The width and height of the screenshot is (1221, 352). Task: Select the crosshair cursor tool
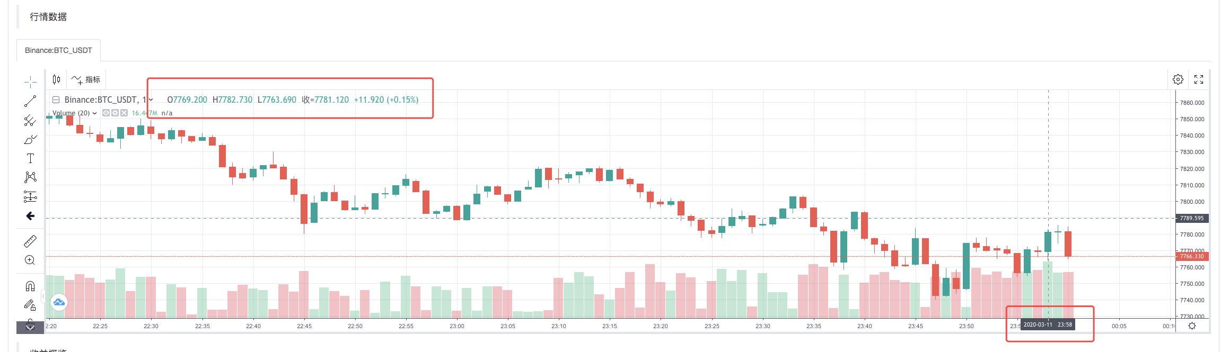(30, 82)
